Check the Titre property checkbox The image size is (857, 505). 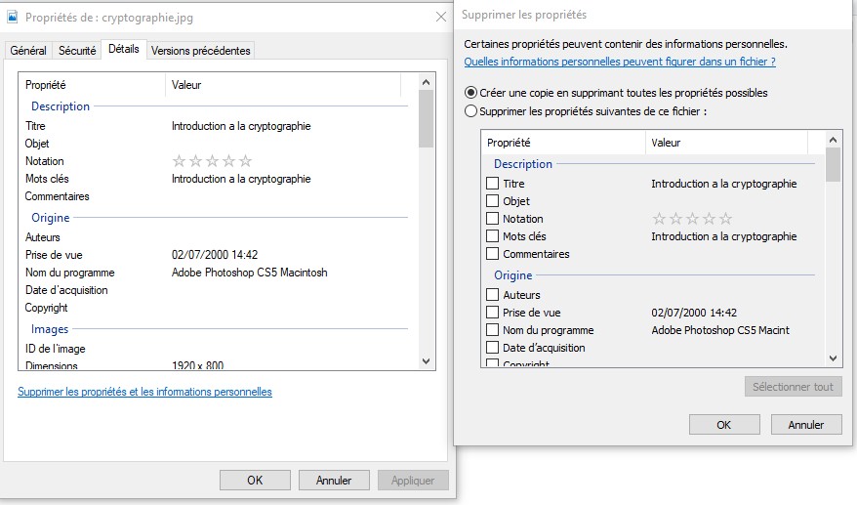coord(493,184)
